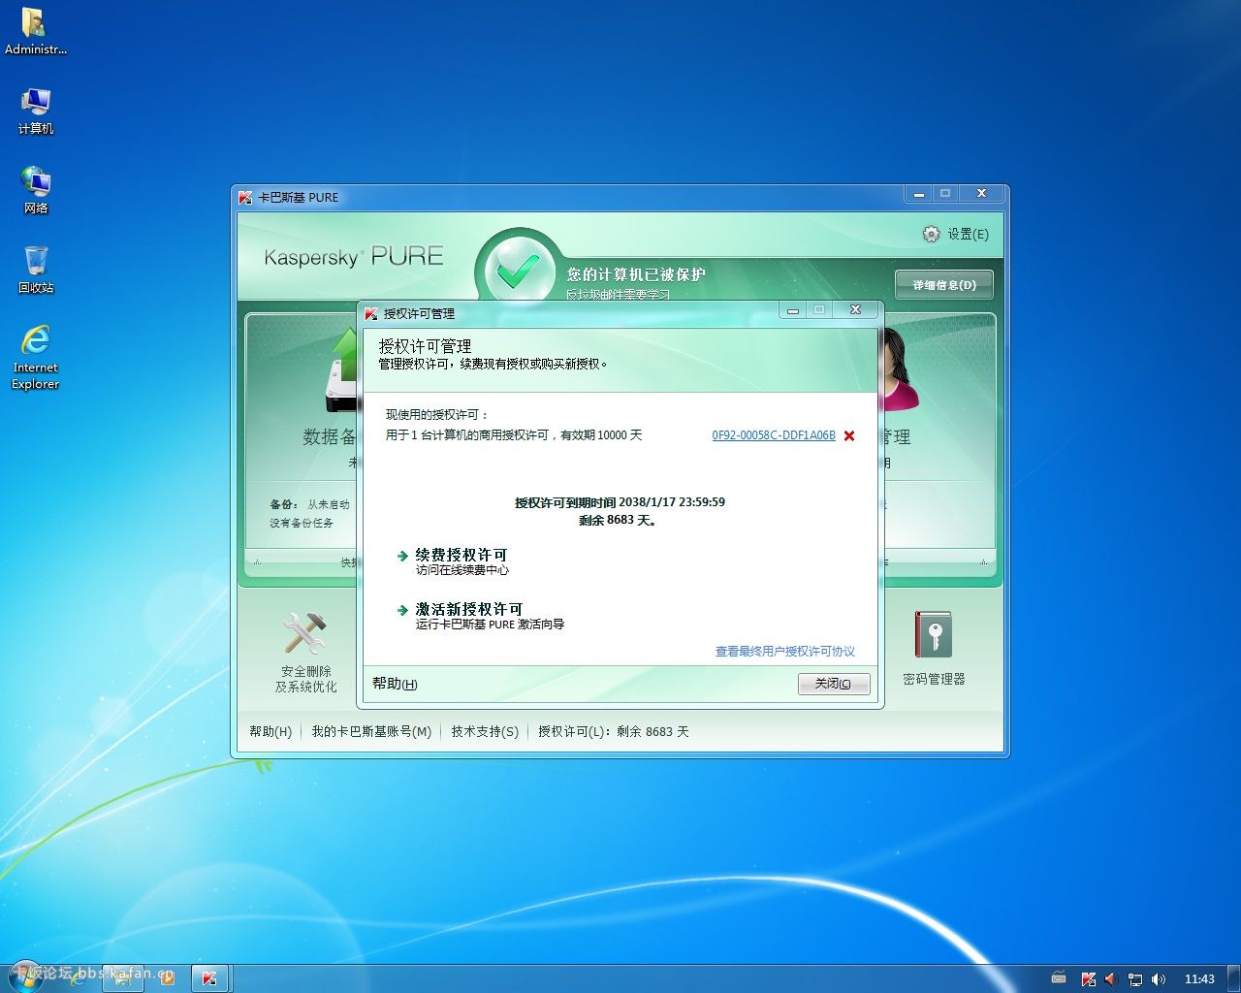This screenshot has height=993, width=1241.
Task: Open 设置(E) gear in Kaspersky PURE
Action: (x=955, y=234)
